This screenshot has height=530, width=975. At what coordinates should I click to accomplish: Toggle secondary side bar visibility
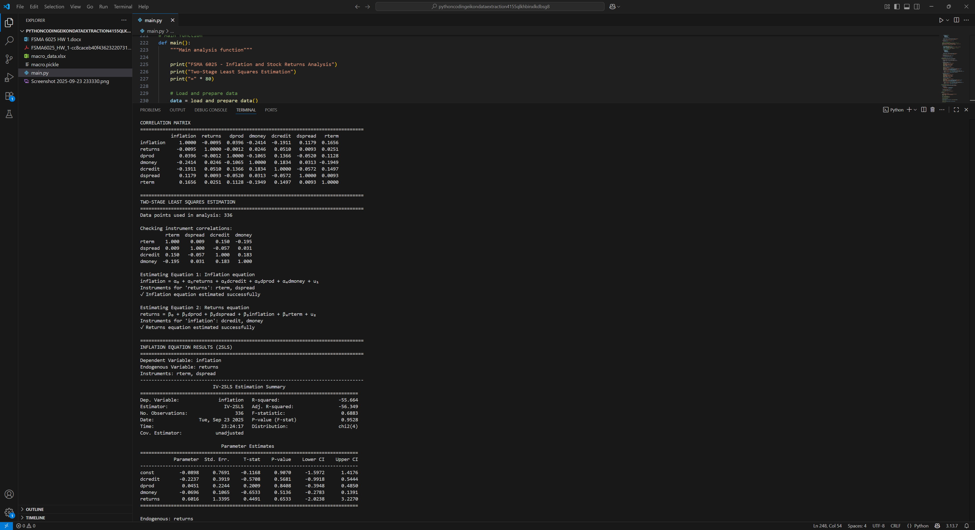pyautogui.click(x=917, y=6)
